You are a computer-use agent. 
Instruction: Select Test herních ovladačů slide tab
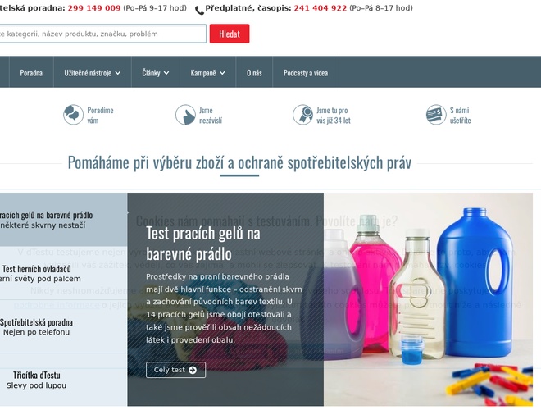tap(39, 273)
